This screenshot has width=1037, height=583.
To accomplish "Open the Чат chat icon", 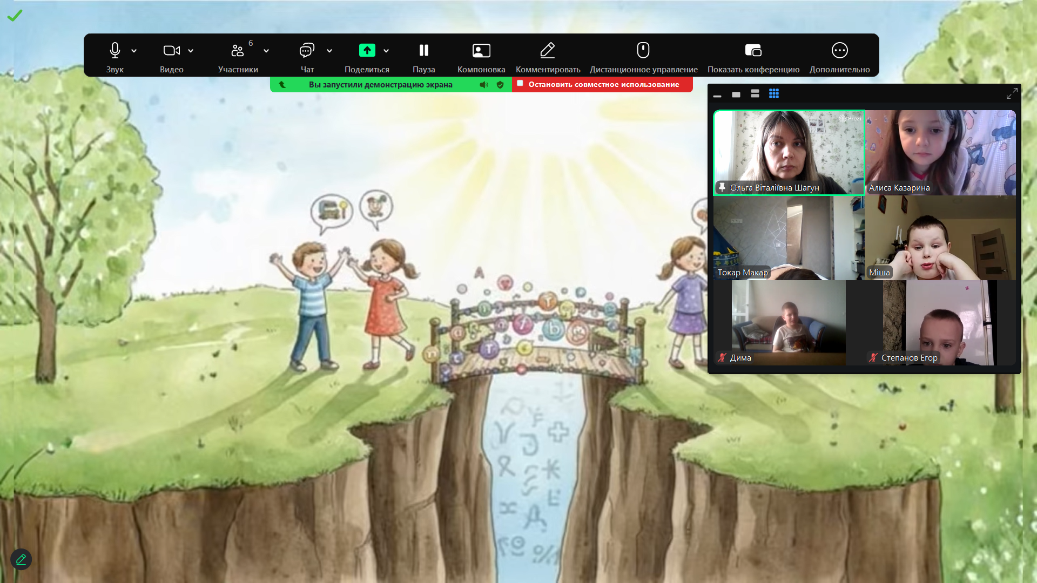I will pos(307,51).
